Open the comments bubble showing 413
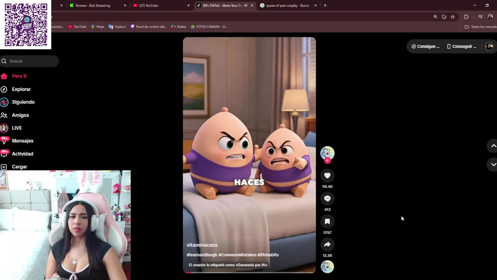Screen dimensions: 497x280 (x=327, y=199)
